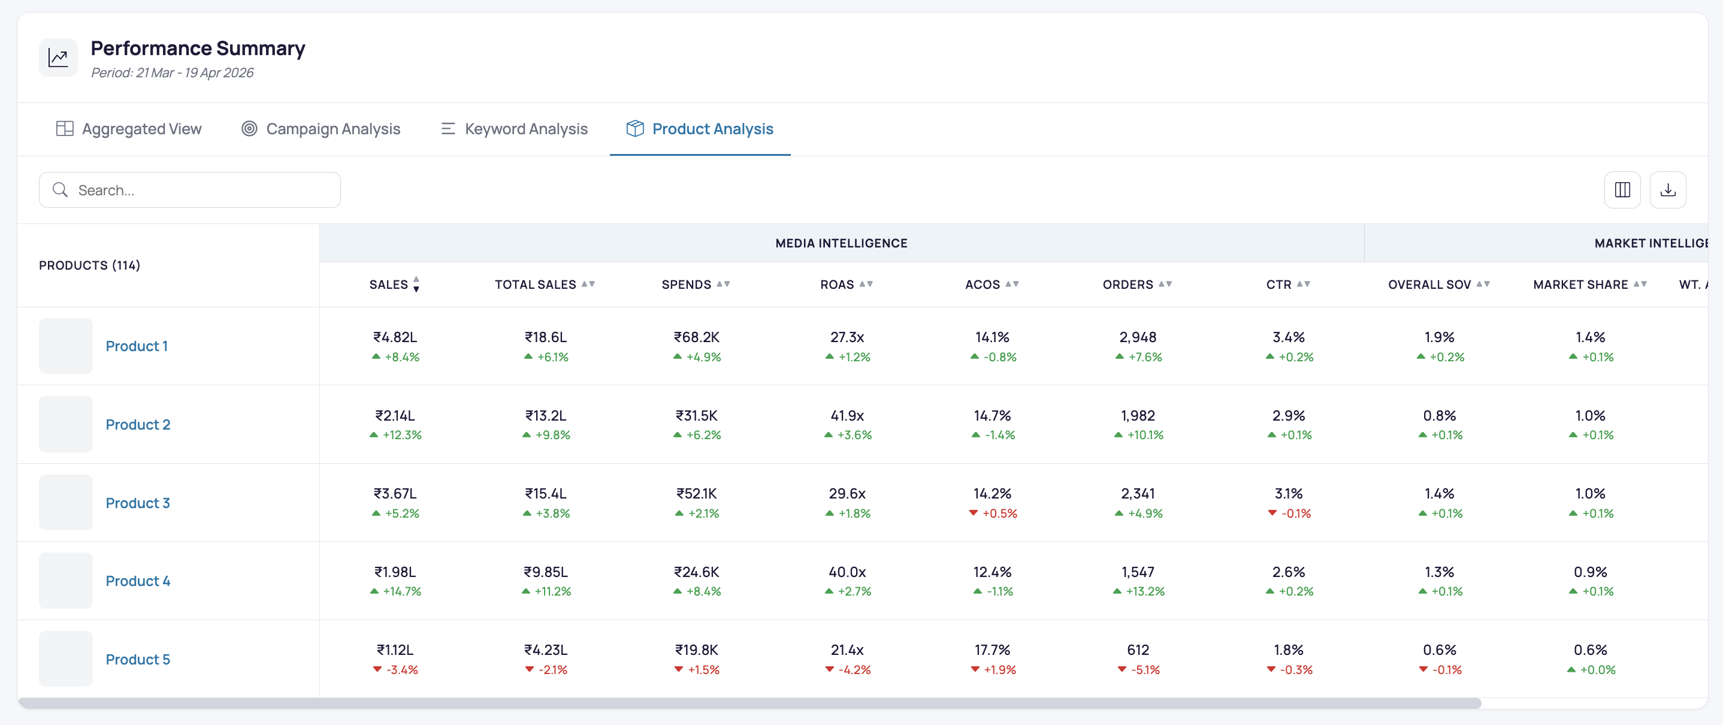Click the column settings icon

pyautogui.click(x=1622, y=190)
